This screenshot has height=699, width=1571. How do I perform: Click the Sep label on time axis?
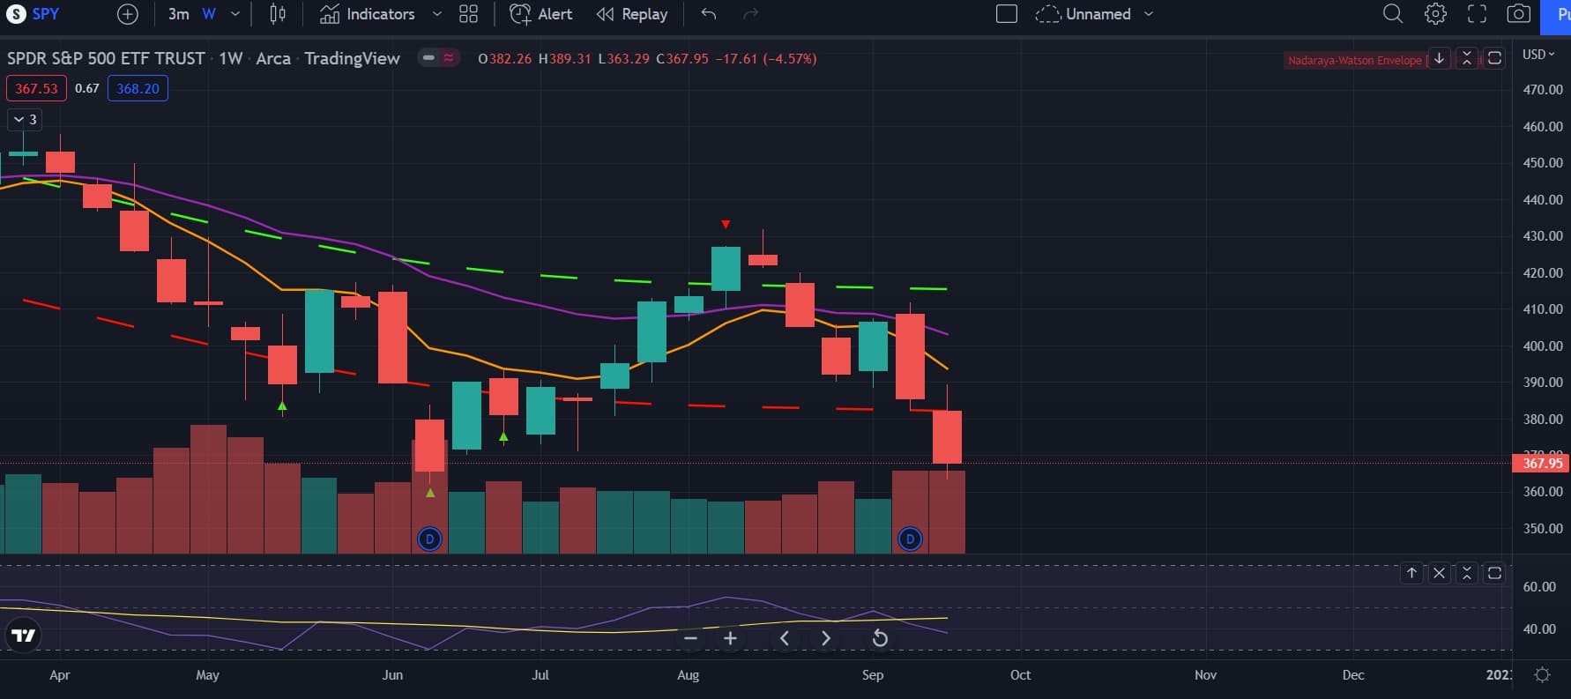(873, 675)
